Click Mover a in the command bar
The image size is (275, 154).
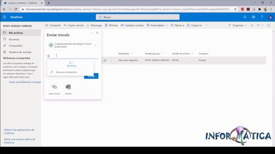pyautogui.click(x=177, y=25)
